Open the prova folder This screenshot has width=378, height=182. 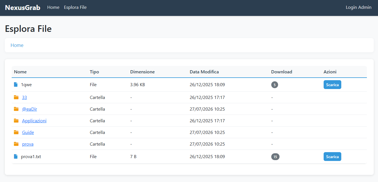28,144
